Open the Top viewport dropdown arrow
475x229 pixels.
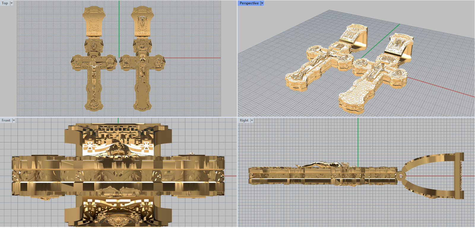coord(12,3)
